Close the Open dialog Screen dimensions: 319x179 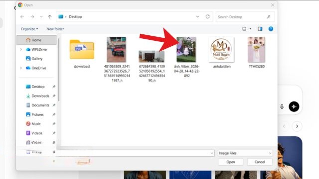pos(273,5)
